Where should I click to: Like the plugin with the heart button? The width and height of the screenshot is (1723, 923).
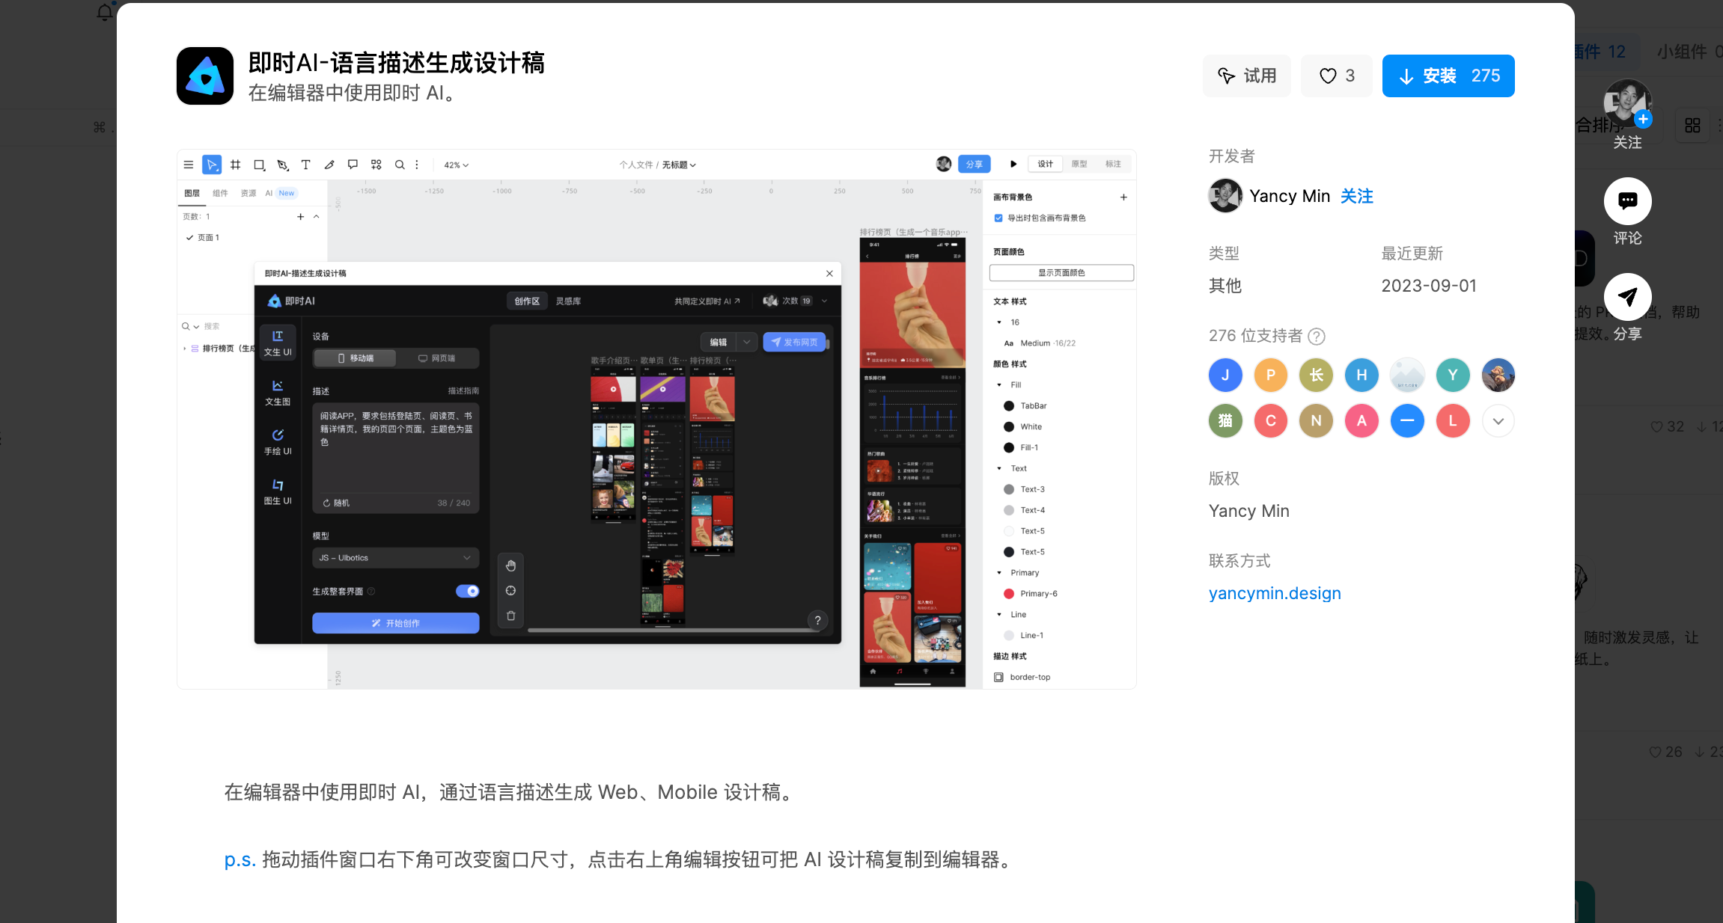[x=1337, y=76]
